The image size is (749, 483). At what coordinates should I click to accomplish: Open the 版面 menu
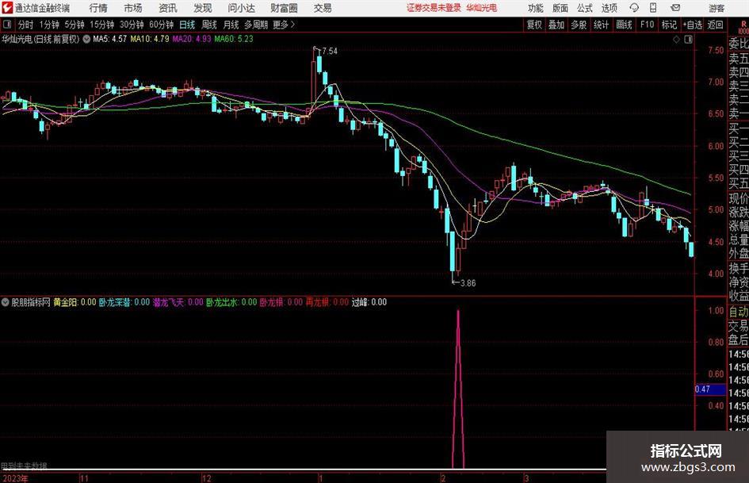[x=560, y=8]
